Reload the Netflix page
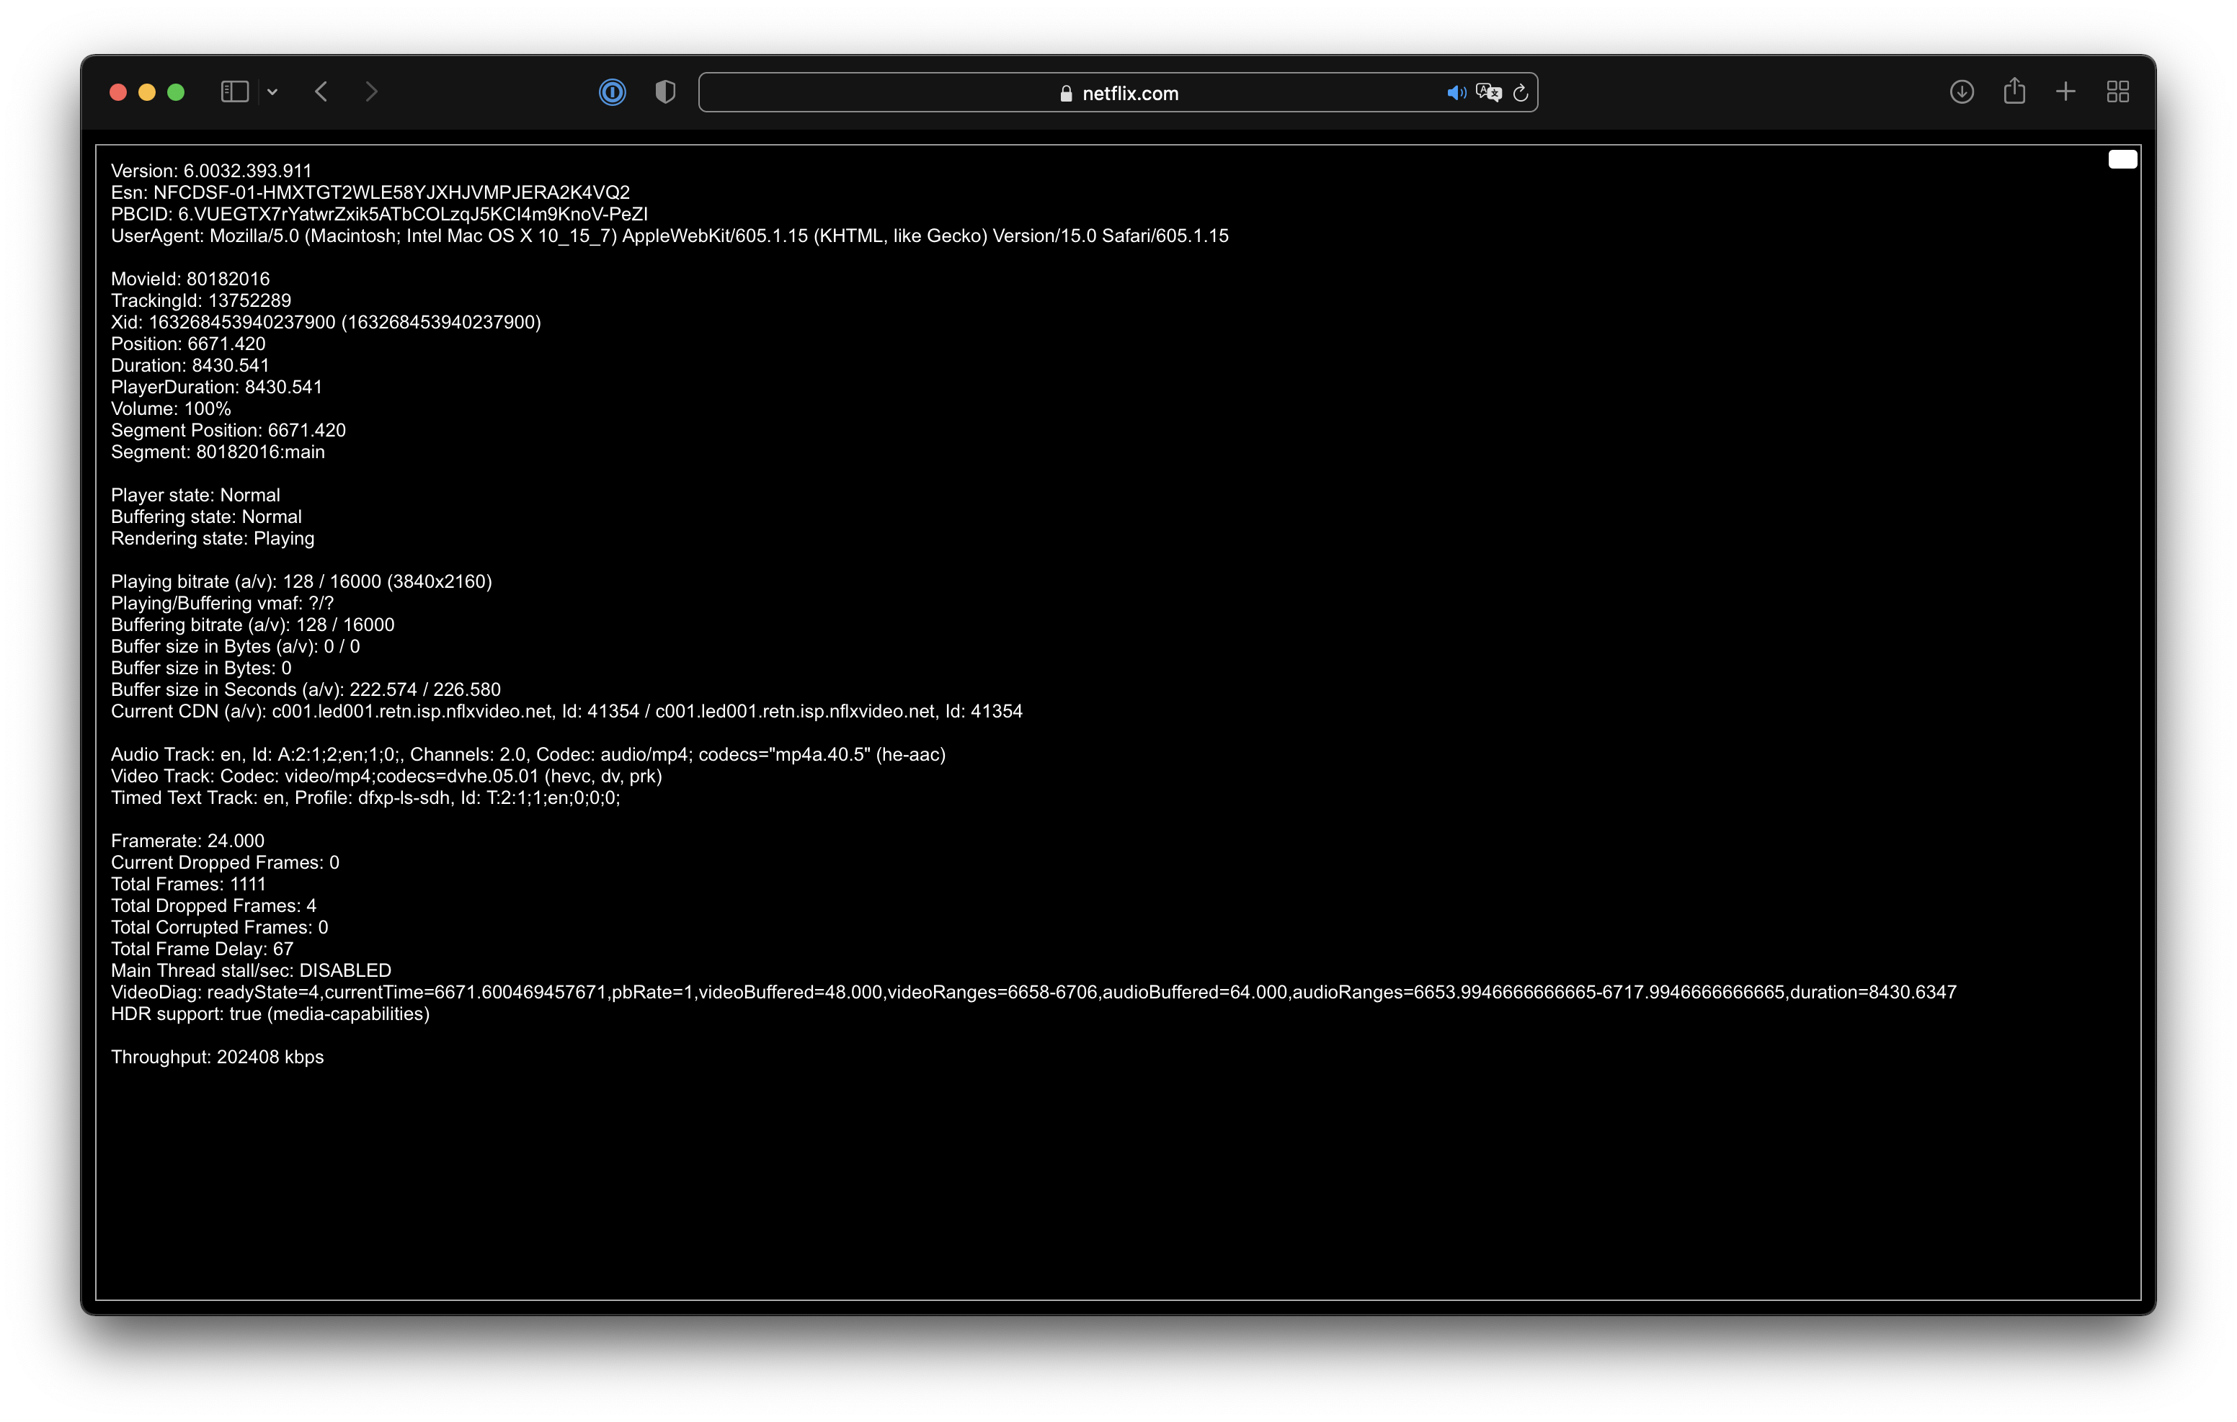Screen dimensions: 2237x1422 click(1521, 93)
